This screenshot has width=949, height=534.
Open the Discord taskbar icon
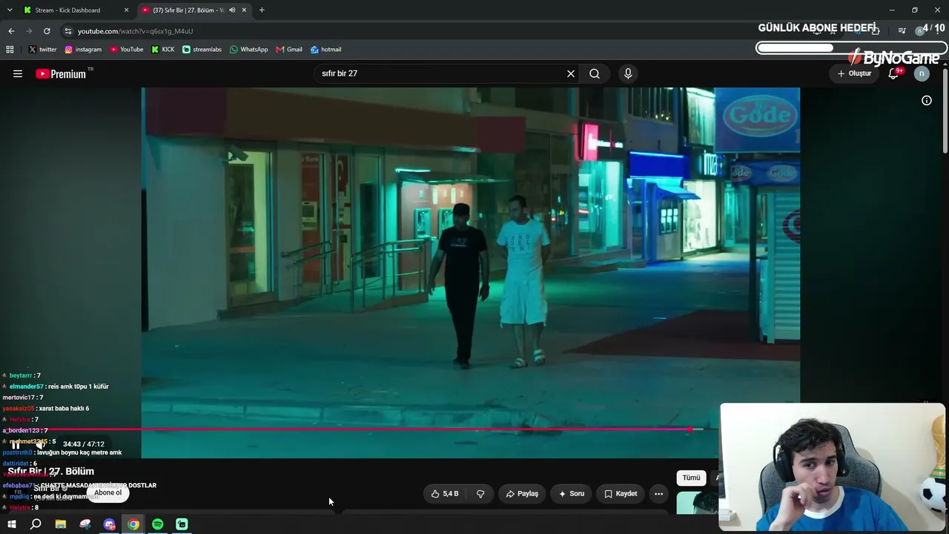(110, 524)
